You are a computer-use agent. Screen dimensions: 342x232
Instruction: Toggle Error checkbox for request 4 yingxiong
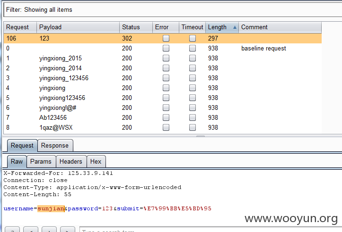166,88
